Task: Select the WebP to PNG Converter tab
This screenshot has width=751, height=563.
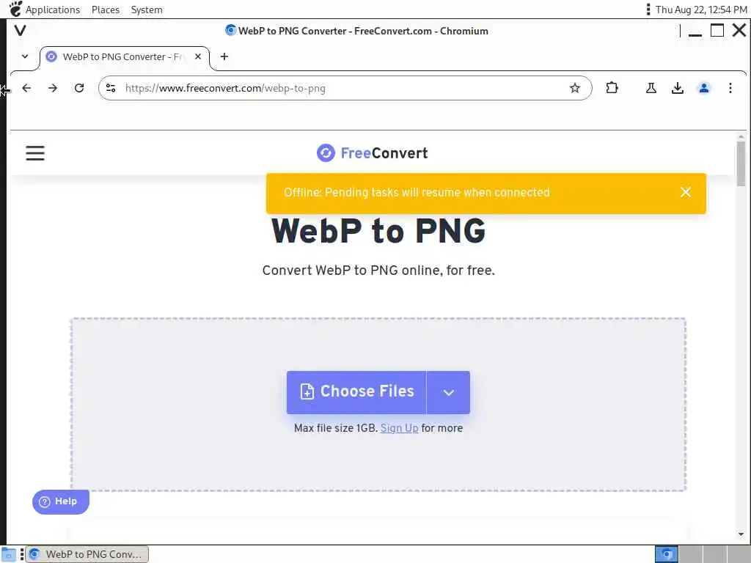Action: point(125,57)
